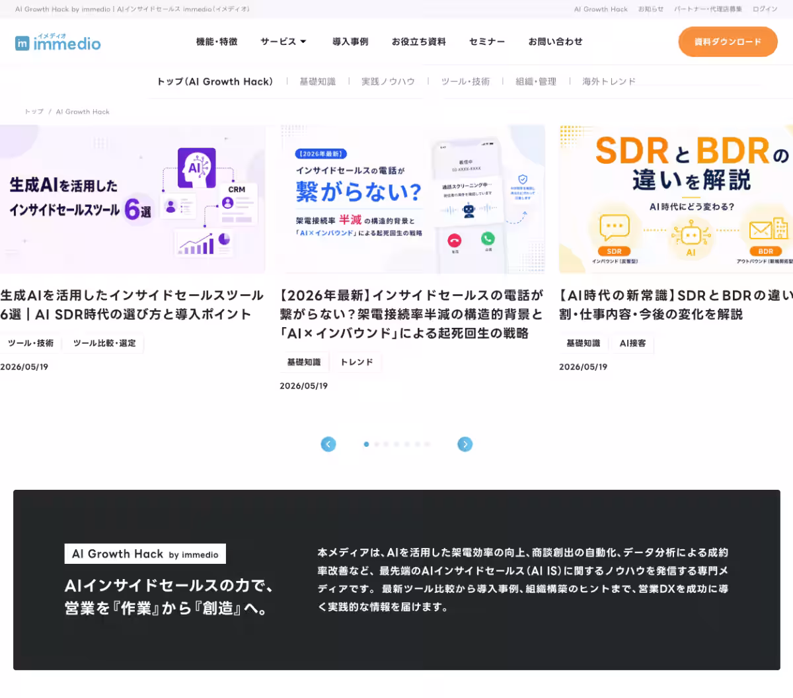Click description paragraph starting 本メディアは

[523, 580]
